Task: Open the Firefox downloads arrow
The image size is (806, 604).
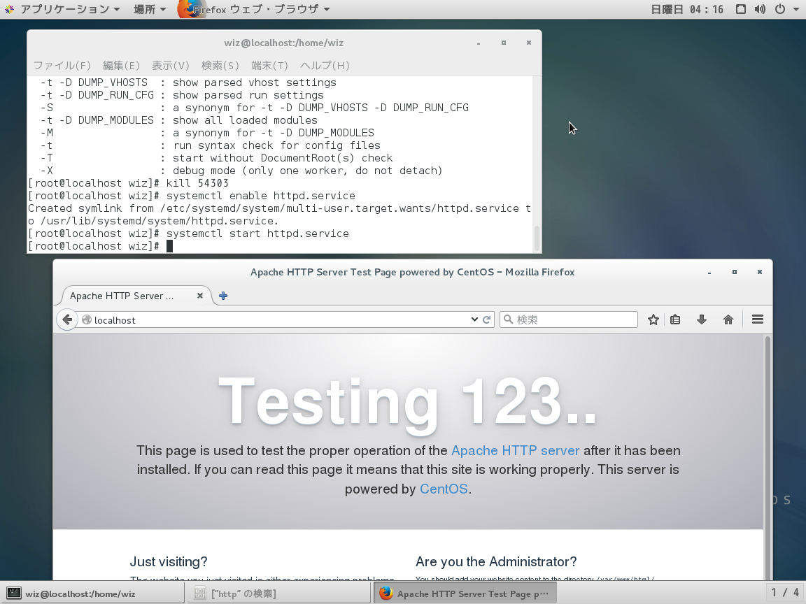Action: [702, 319]
